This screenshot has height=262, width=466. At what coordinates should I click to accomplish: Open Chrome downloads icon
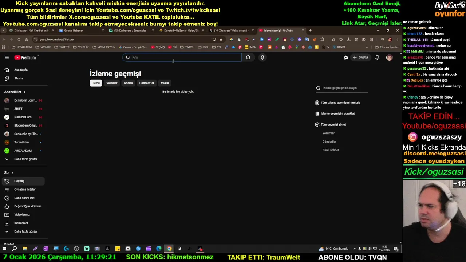click(348, 39)
